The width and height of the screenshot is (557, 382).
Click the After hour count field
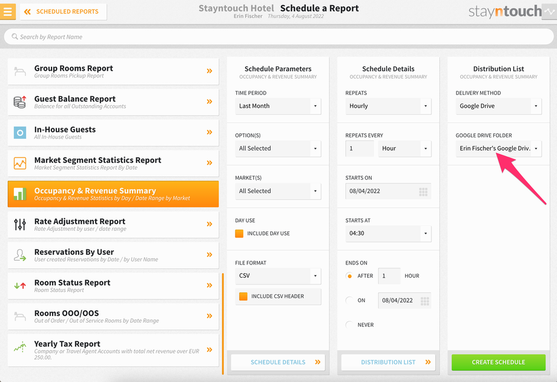[389, 275]
